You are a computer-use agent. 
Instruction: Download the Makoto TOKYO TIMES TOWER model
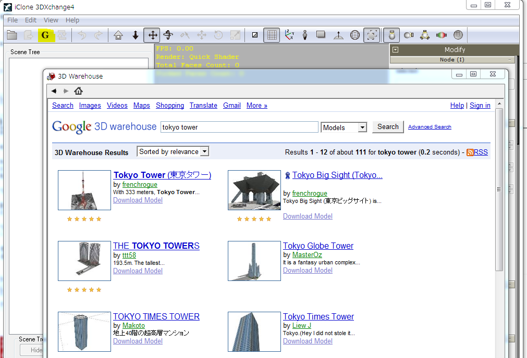tap(138, 341)
